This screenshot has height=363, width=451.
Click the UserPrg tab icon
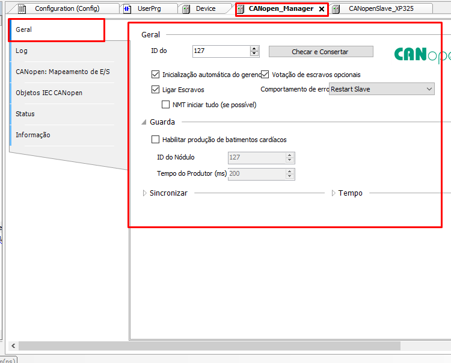127,9
